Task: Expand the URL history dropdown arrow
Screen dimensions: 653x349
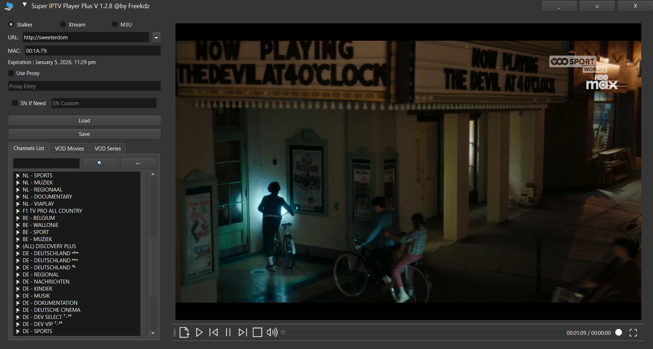Action: [156, 37]
